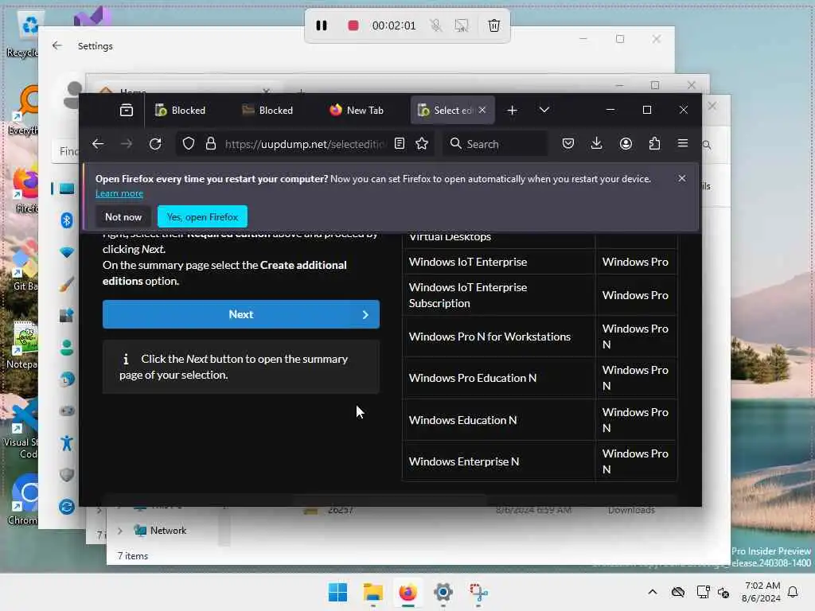The image size is (815, 611).
Task: Select Windows Pro N for Workstations cell
Action: tap(498, 337)
